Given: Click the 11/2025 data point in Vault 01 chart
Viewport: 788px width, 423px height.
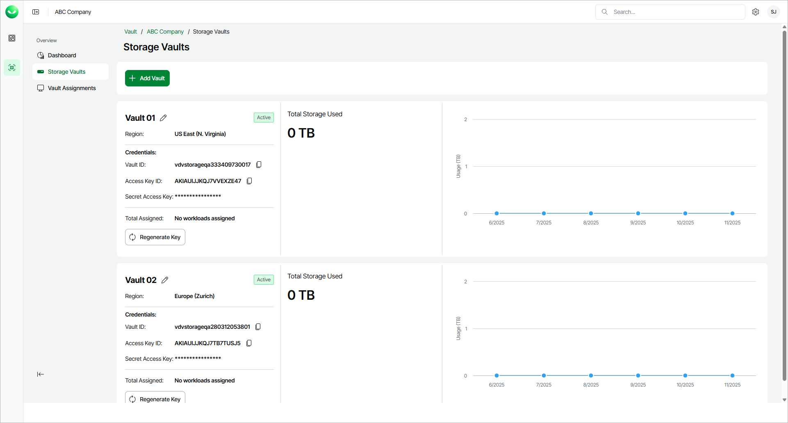Looking at the screenshot, I should (x=732, y=213).
